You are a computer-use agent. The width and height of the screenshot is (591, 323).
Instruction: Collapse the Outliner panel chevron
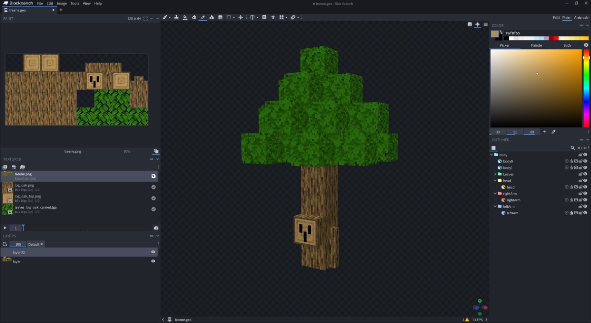click(x=588, y=140)
